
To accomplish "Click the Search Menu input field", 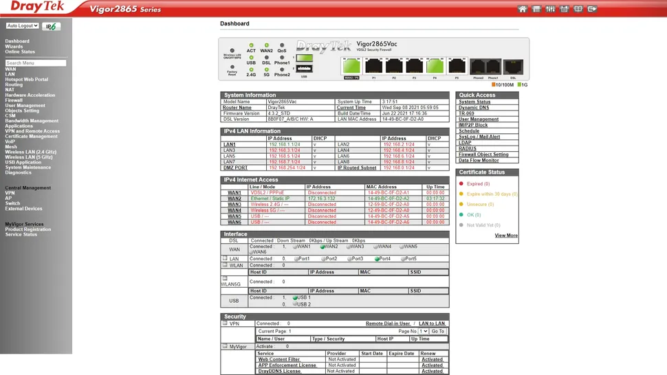I will click(x=36, y=63).
